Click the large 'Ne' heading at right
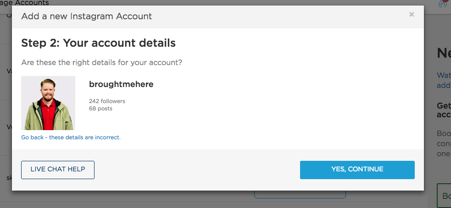451x208 pixels. coord(444,53)
